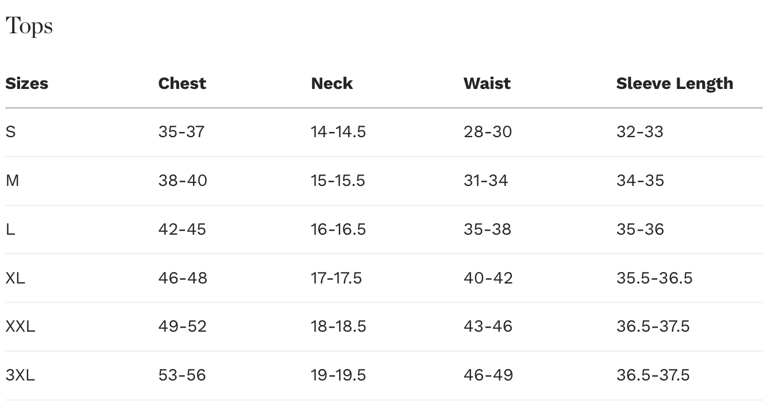Select the Chest column header
This screenshot has height=404, width=763.
tap(182, 83)
